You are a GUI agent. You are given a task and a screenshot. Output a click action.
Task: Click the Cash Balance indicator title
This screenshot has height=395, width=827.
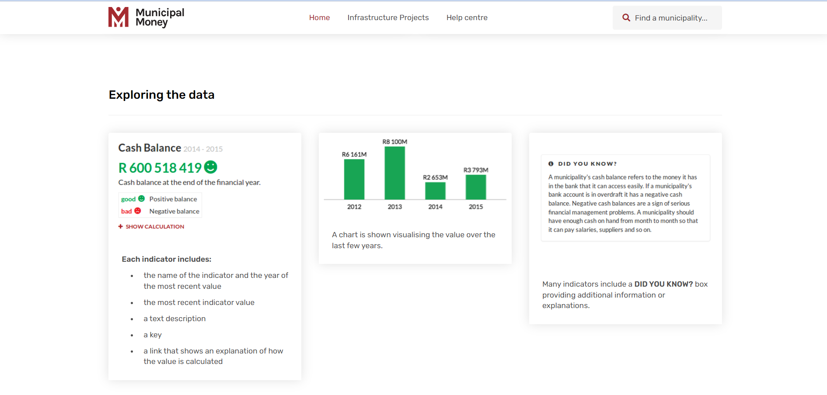tap(150, 148)
